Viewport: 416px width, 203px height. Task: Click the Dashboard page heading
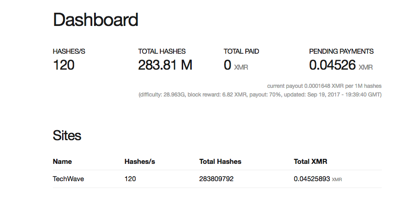(x=95, y=20)
